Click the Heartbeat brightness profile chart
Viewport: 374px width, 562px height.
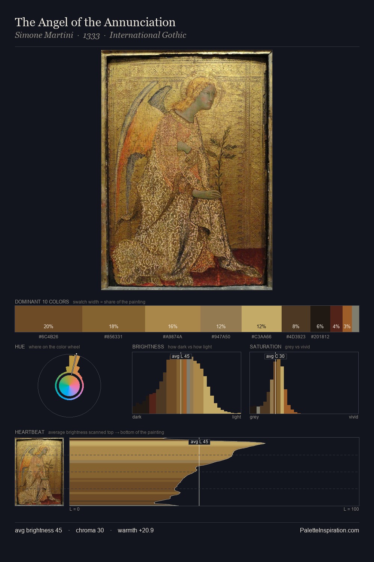click(214, 472)
